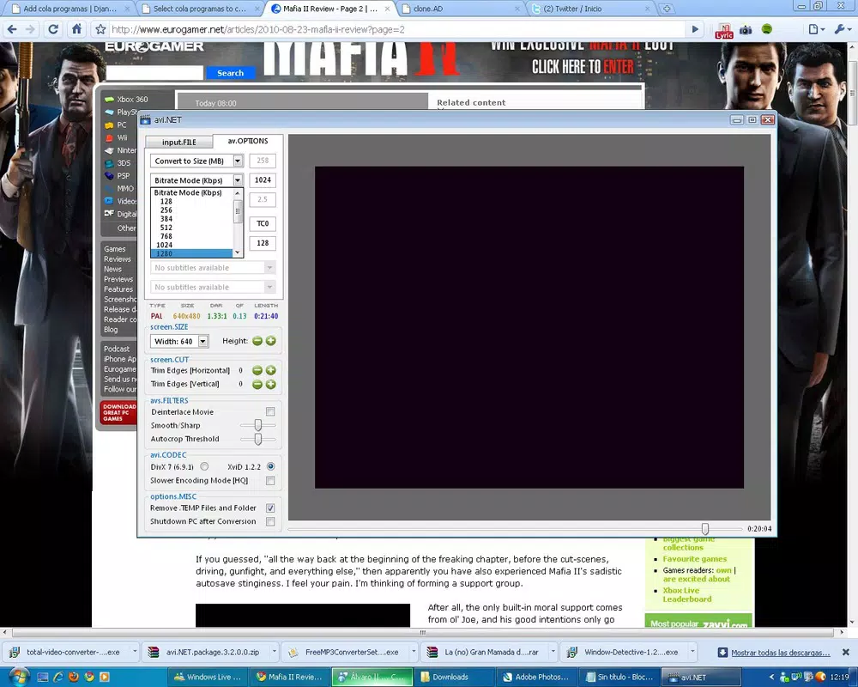858x687 pixels.
Task: Select 1280 in the bitrate list
Action: click(x=191, y=253)
